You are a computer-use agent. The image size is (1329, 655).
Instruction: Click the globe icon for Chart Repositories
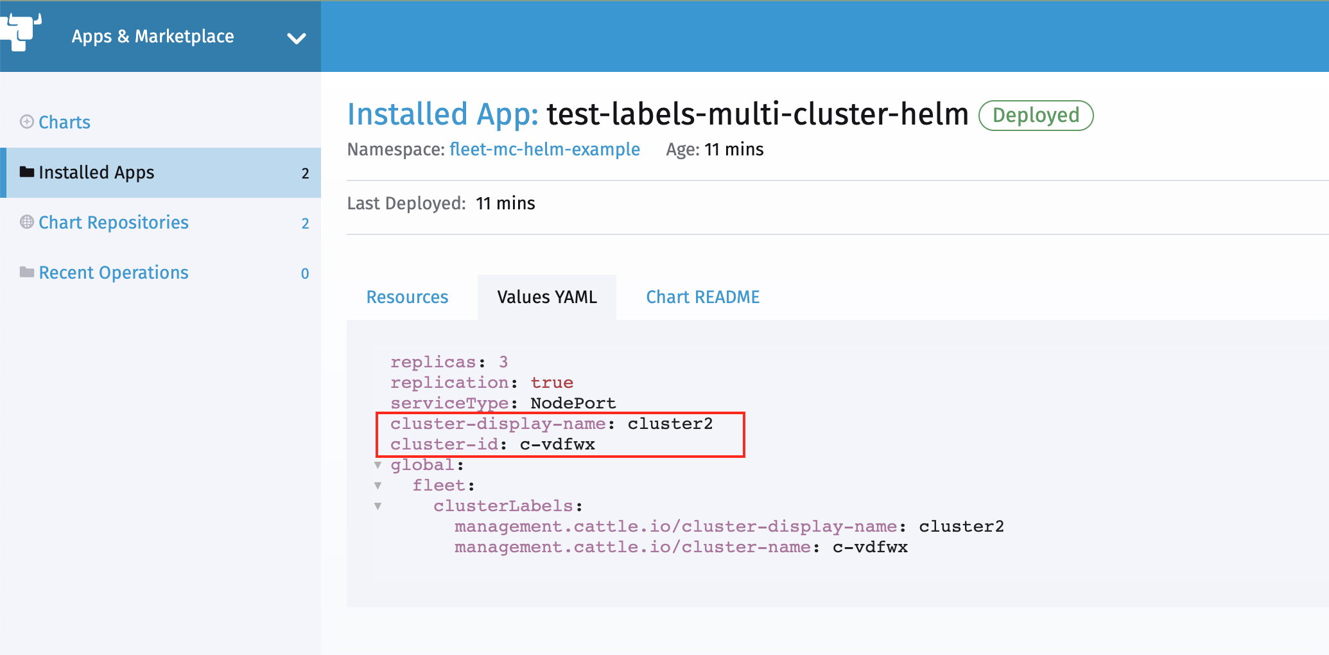[x=26, y=222]
